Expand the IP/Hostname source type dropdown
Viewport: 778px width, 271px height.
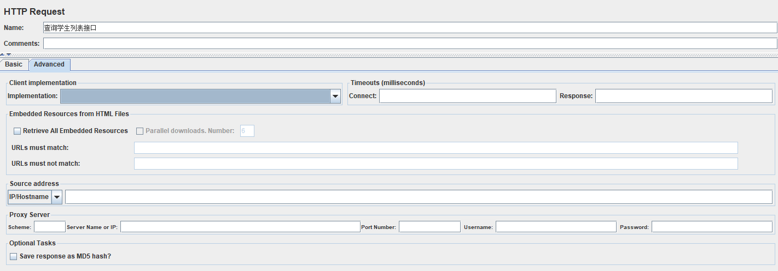[x=57, y=197]
